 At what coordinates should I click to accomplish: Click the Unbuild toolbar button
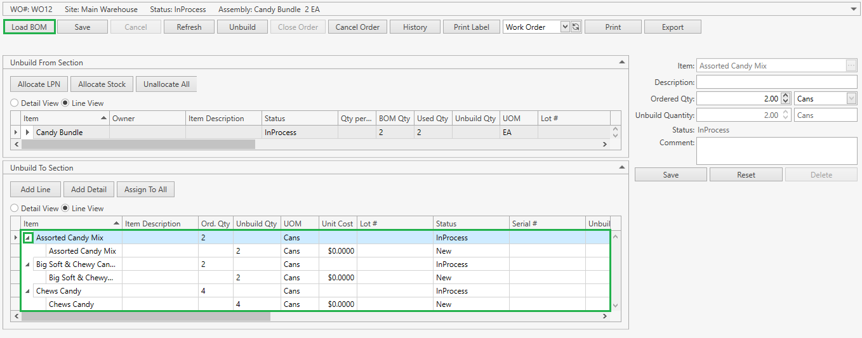[242, 27]
